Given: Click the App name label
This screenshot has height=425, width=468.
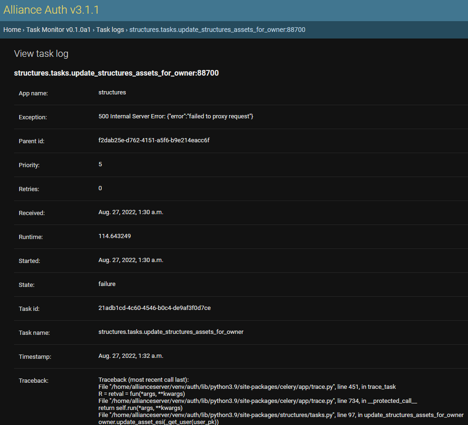Looking at the screenshot, I should click(x=33, y=93).
